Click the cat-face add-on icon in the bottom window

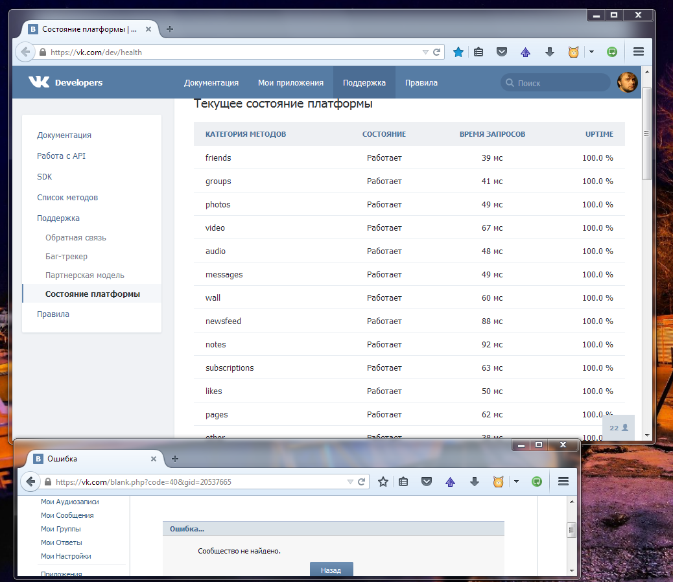tap(498, 482)
